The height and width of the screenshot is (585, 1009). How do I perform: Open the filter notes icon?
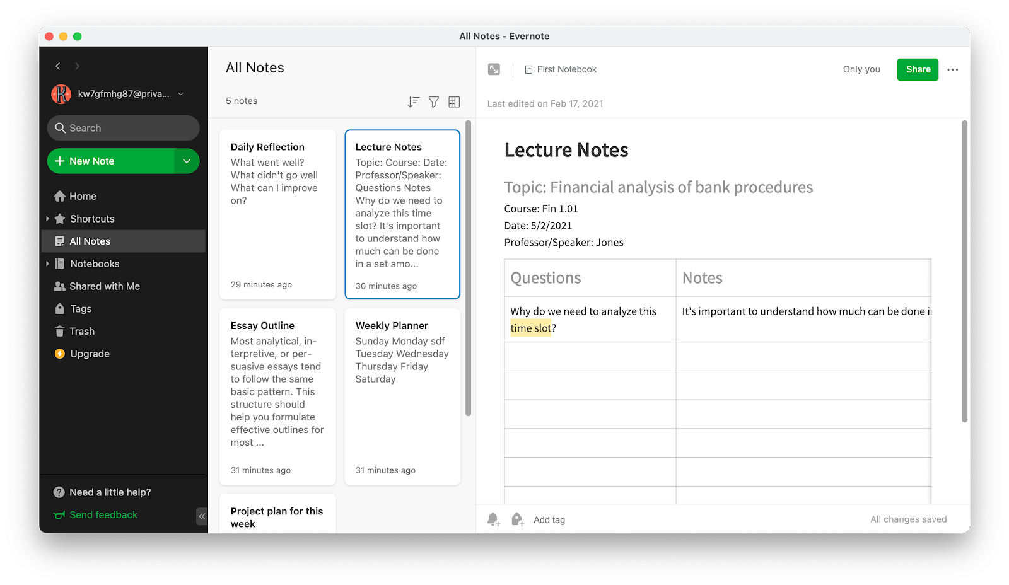click(434, 102)
